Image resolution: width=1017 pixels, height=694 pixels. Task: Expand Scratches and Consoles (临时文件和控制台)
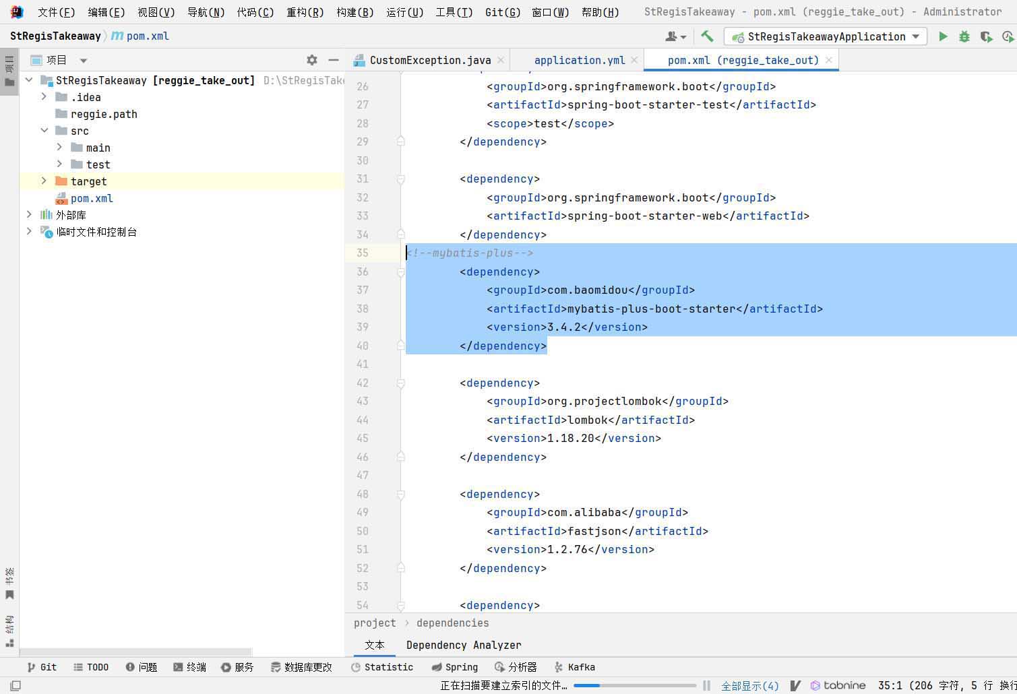pos(29,232)
